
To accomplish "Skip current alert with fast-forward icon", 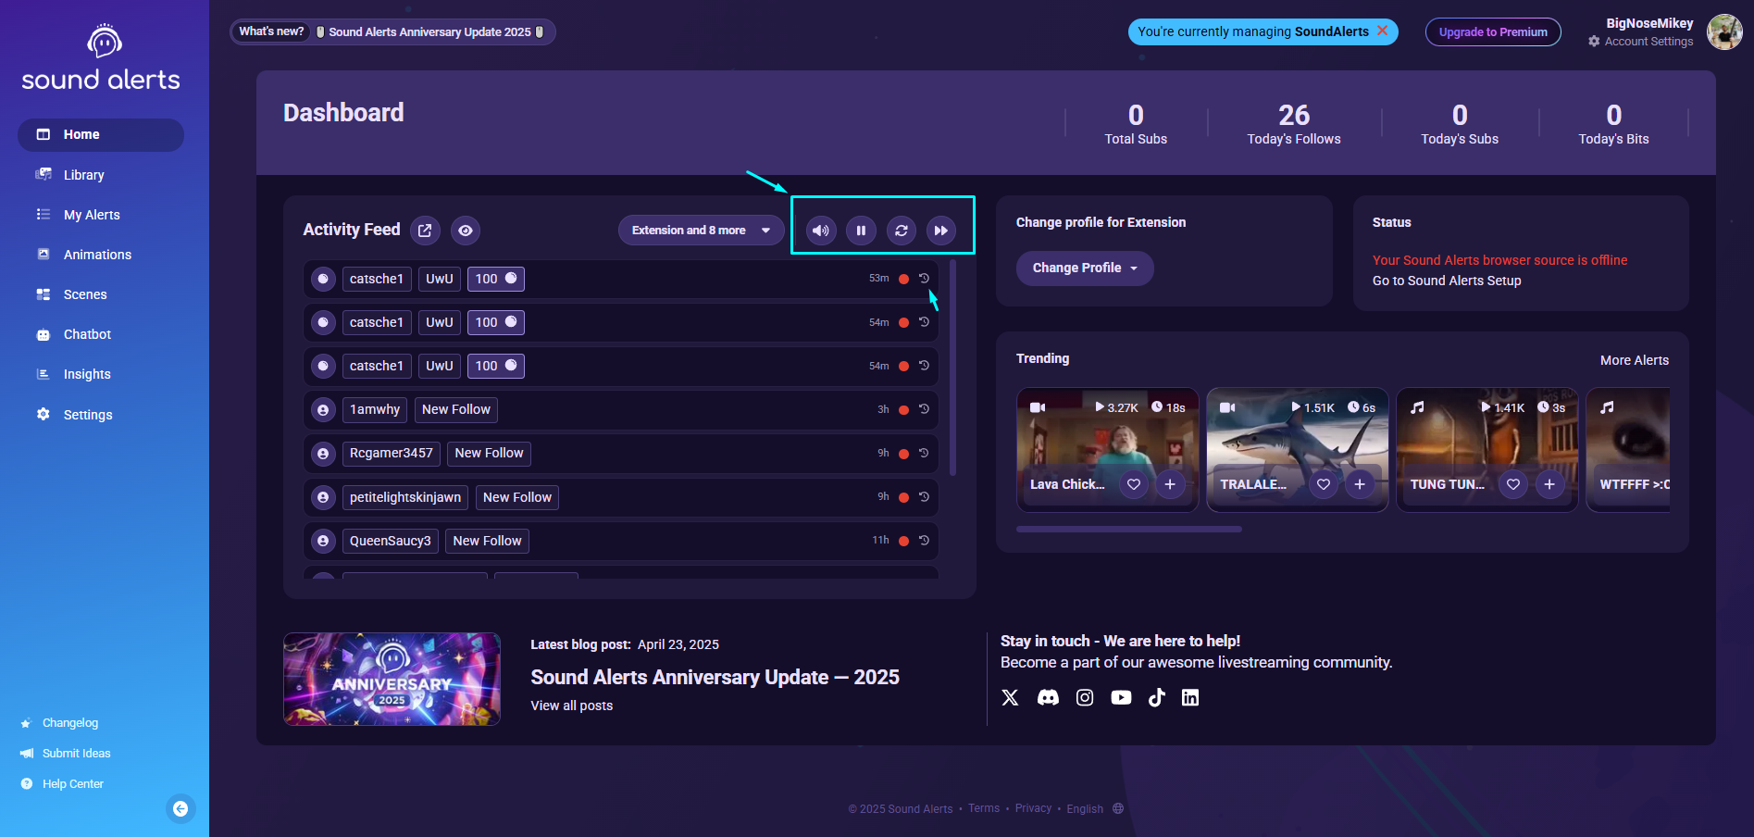I will 941,231.
